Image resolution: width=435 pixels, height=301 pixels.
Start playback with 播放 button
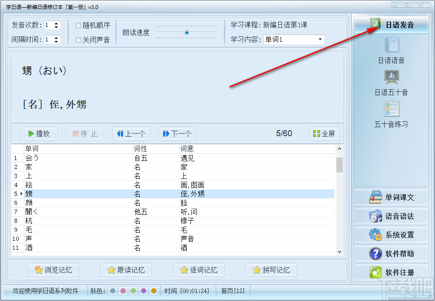pos(39,134)
